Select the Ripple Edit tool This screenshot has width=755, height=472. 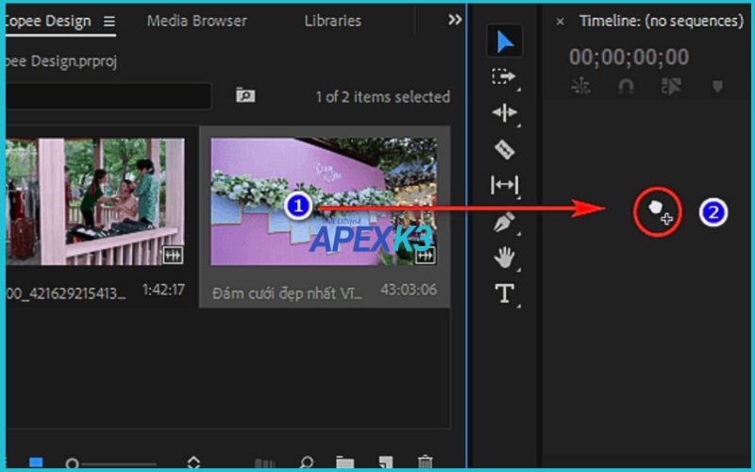click(505, 113)
